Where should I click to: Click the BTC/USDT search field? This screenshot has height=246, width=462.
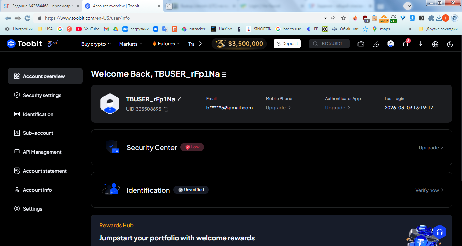click(329, 44)
